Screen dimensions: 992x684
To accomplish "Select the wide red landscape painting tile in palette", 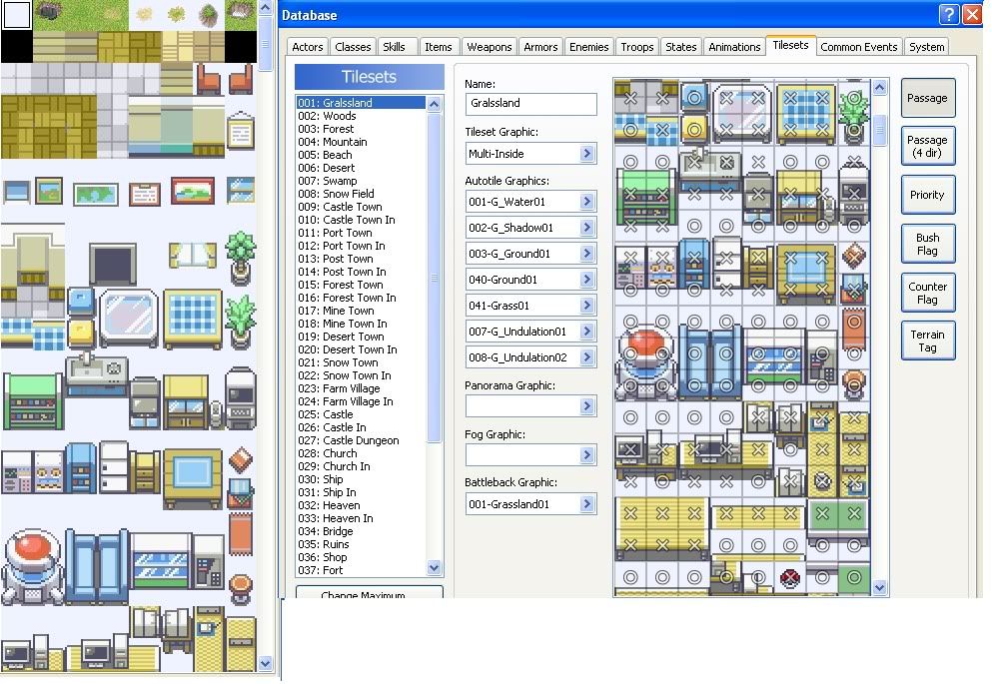I will 193,191.
